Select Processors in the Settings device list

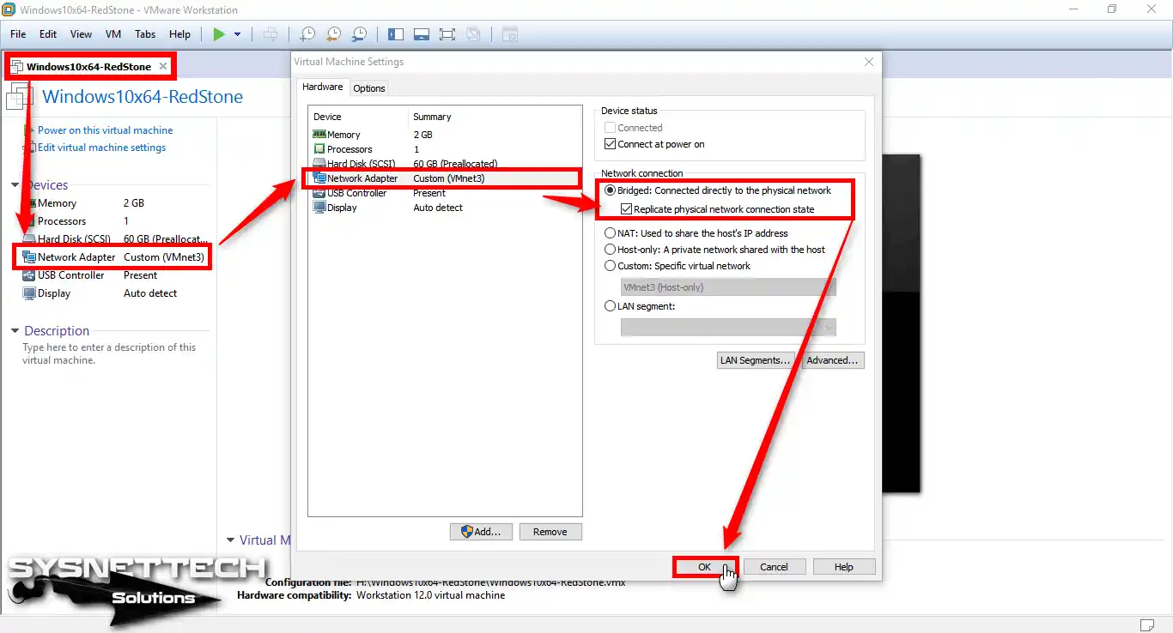click(x=445, y=149)
